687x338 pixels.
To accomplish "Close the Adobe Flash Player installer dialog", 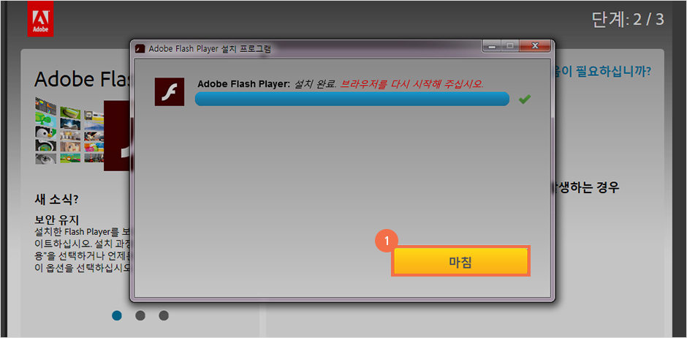I will [x=534, y=46].
